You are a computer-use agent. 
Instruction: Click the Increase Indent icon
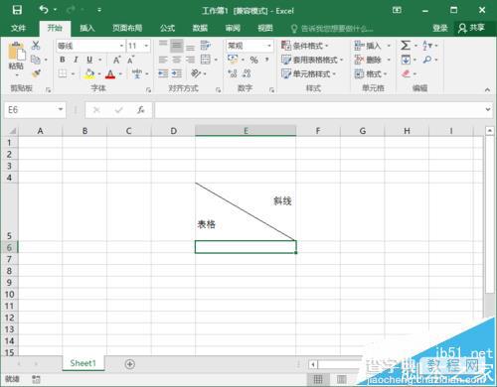(177, 73)
